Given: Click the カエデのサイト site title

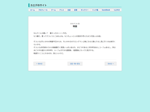Looking at the screenshot, I should (x=39, y=5).
